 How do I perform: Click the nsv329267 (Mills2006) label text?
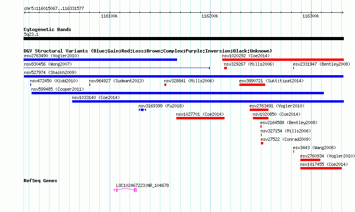[x=249, y=64]
